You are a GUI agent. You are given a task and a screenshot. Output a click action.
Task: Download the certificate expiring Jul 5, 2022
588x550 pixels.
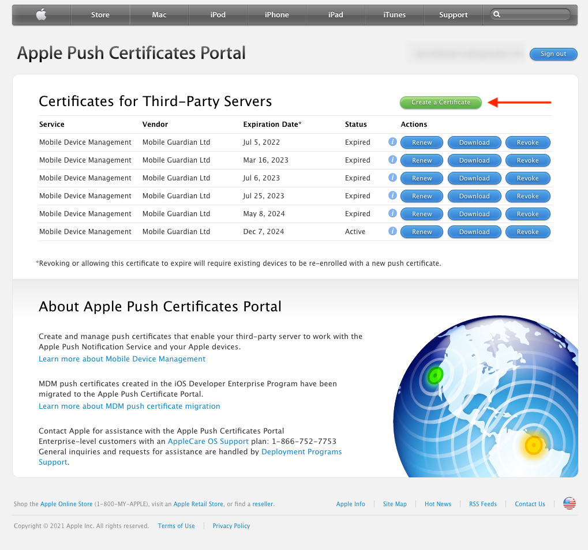[x=474, y=142]
